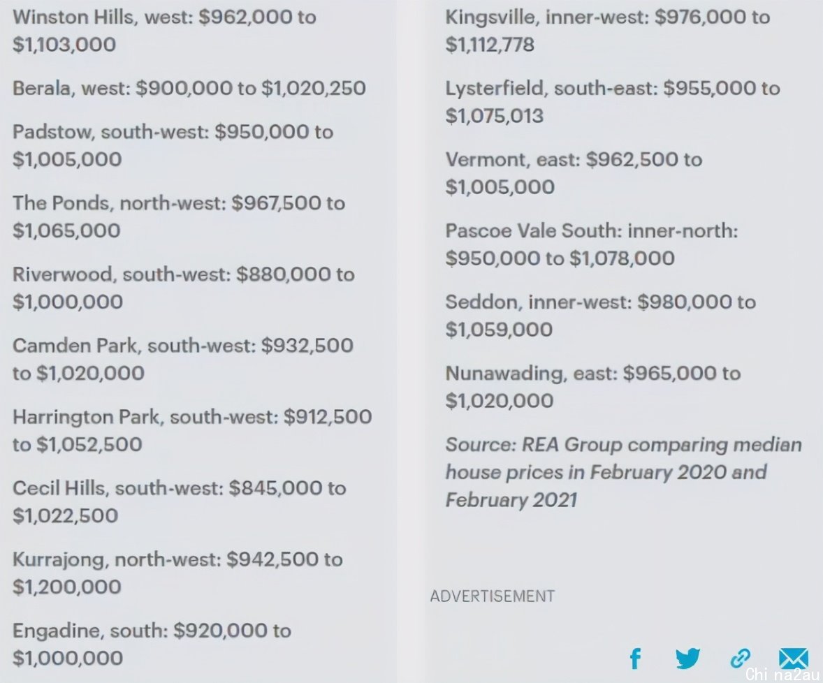This screenshot has height=683, width=823.
Task: Click the Lysterfield south-east entry
Action: [613, 102]
